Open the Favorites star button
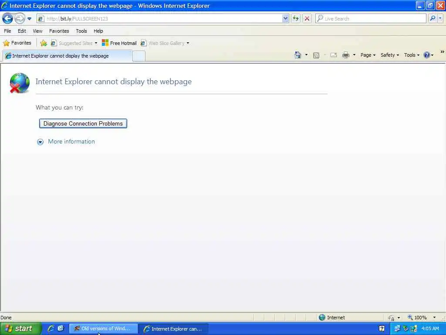The width and height of the screenshot is (446, 335). (17, 43)
